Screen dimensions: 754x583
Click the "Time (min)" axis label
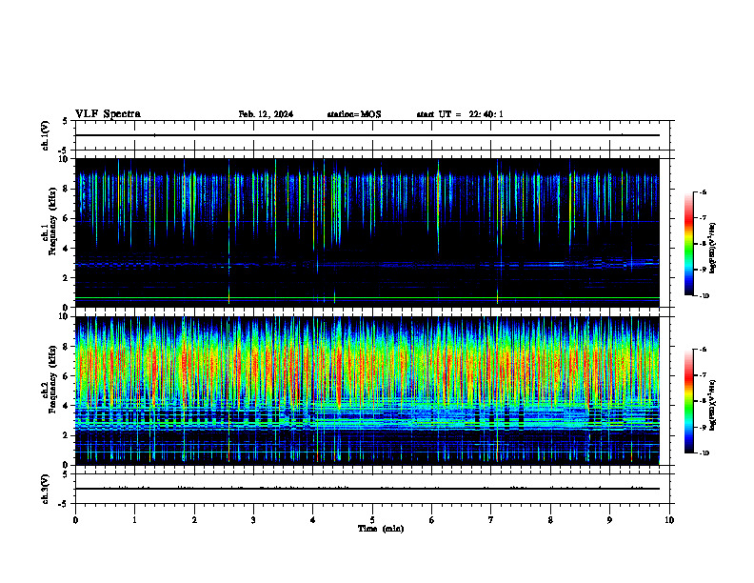(x=381, y=529)
